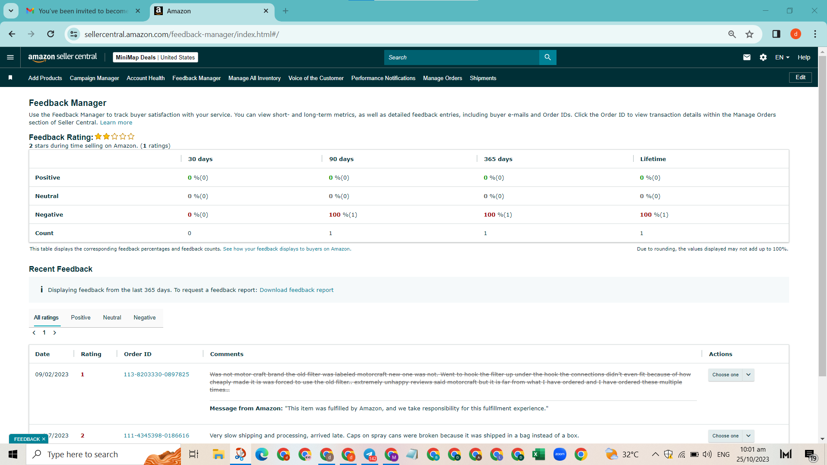Switch to the Gmail invitation browser tab

click(83, 11)
